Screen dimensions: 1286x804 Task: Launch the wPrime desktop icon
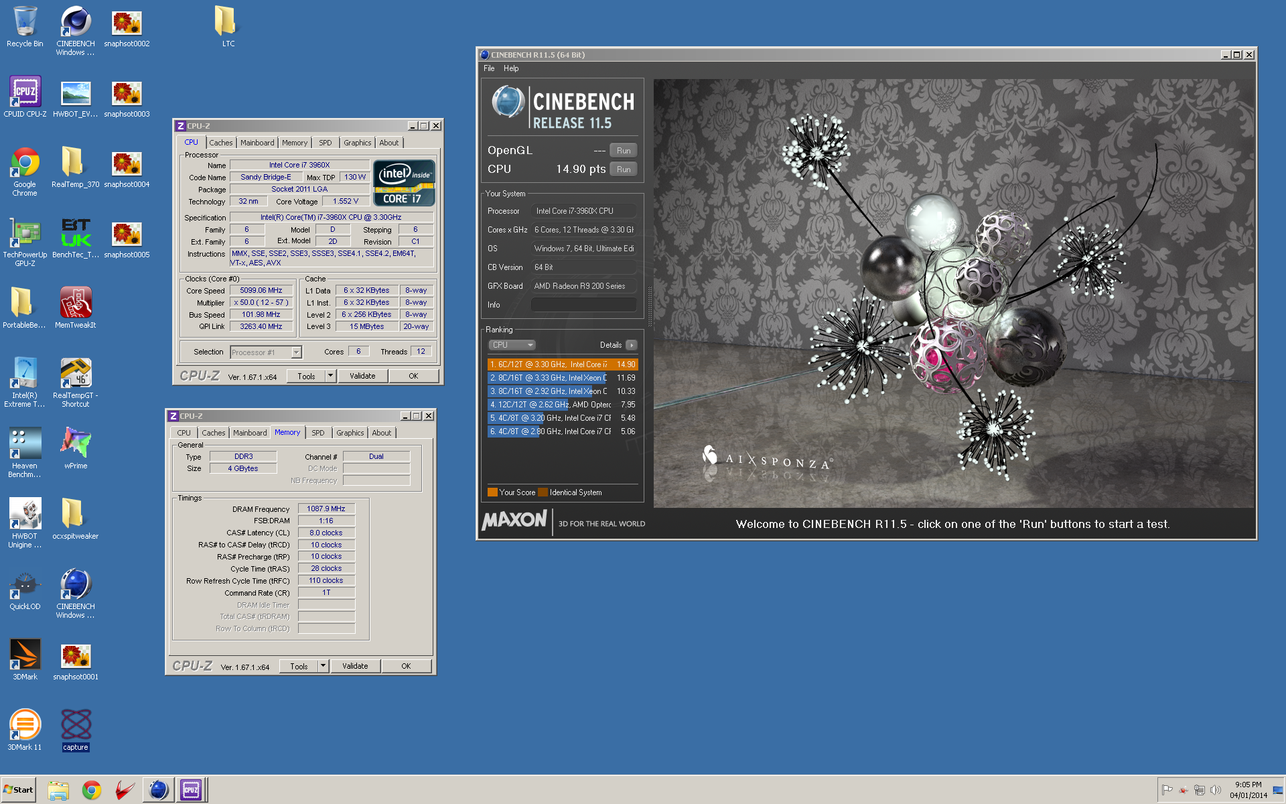tap(76, 449)
